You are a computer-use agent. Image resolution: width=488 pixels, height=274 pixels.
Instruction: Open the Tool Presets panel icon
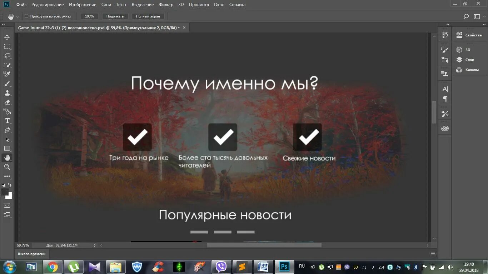coord(445,114)
